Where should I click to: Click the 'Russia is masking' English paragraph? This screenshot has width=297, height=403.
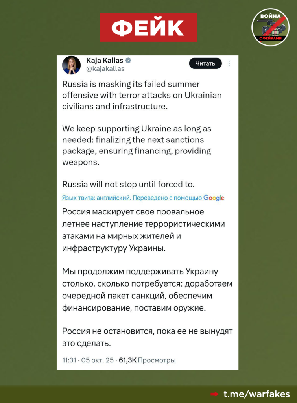[x=142, y=95]
